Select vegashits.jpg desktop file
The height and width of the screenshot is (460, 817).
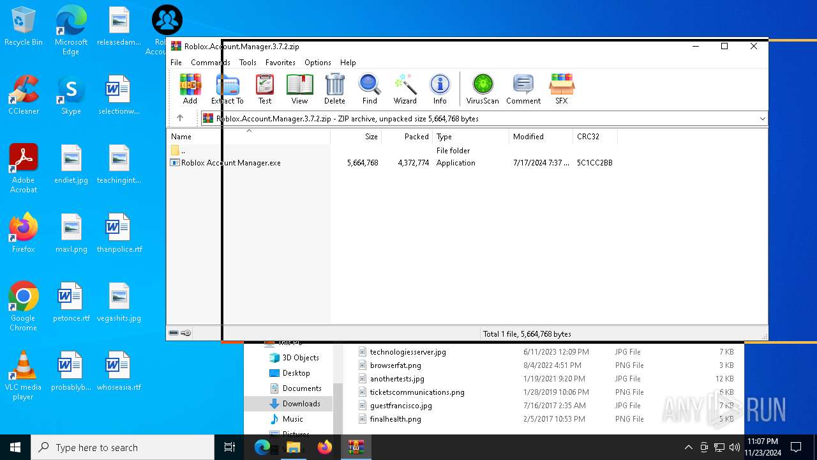pyautogui.click(x=119, y=302)
